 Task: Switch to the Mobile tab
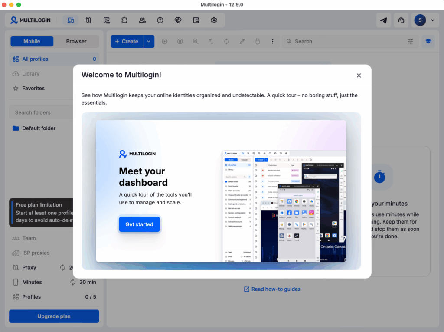point(32,41)
